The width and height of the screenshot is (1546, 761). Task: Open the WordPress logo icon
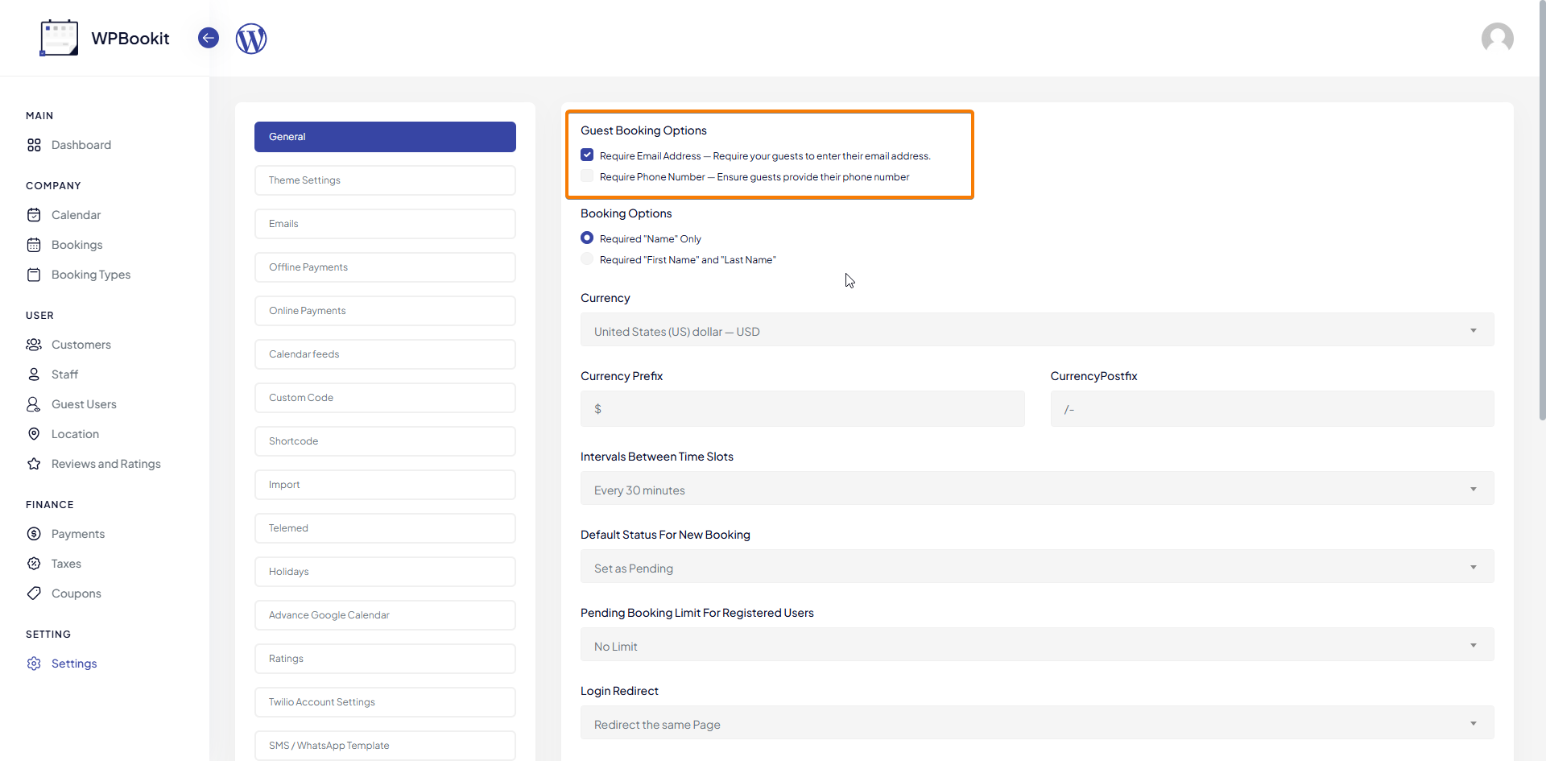pyautogui.click(x=251, y=39)
